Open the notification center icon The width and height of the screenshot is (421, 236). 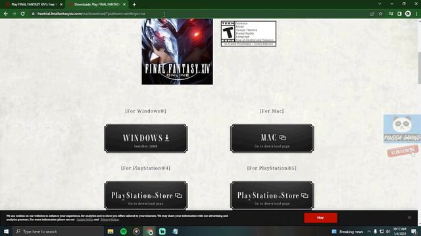pos(414,231)
